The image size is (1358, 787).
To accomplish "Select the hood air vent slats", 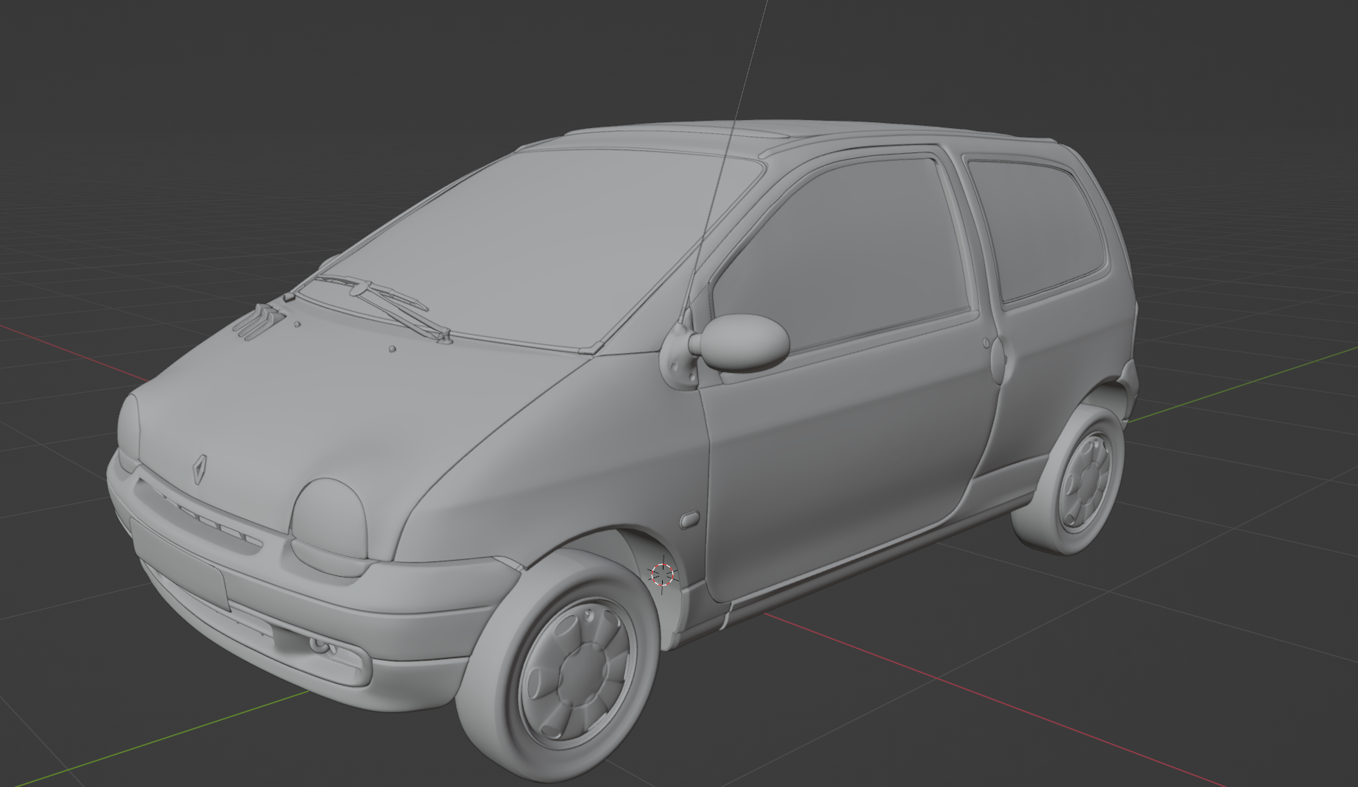I will click(258, 321).
